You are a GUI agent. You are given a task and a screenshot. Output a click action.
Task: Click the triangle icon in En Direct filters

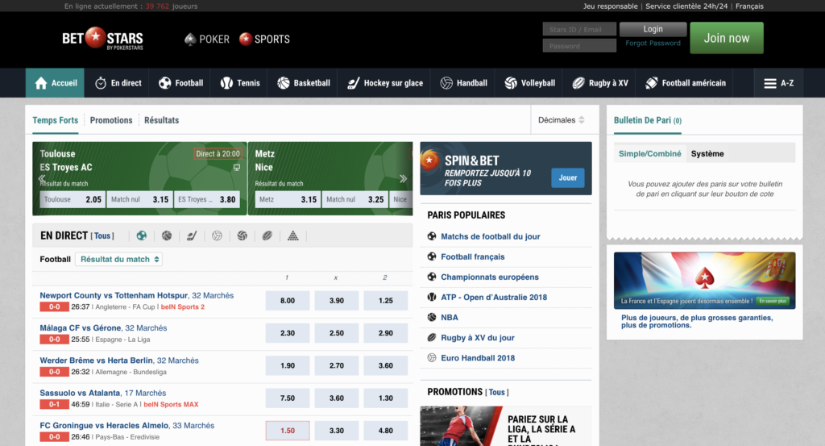[x=293, y=236]
